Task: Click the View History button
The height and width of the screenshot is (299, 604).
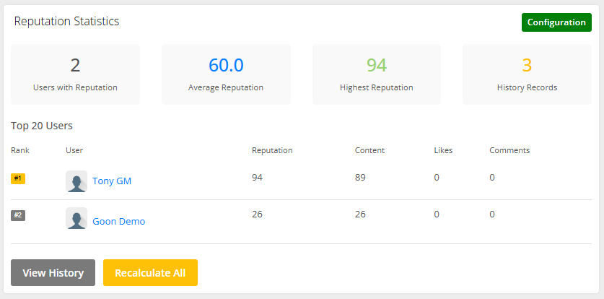Action: click(x=53, y=273)
